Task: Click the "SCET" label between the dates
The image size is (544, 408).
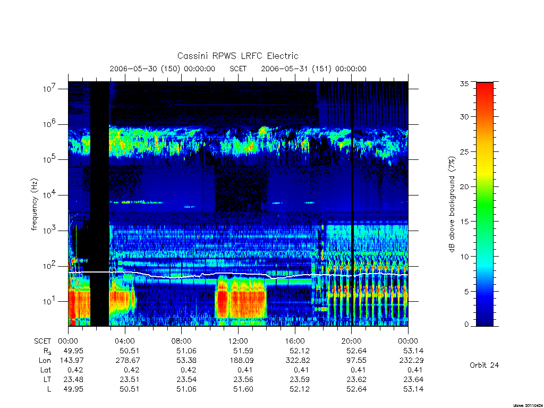Action: point(238,69)
